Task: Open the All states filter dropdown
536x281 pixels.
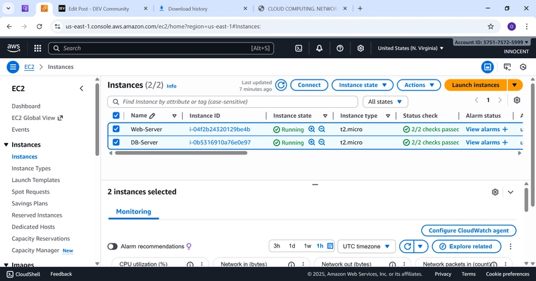Action: tap(385, 102)
